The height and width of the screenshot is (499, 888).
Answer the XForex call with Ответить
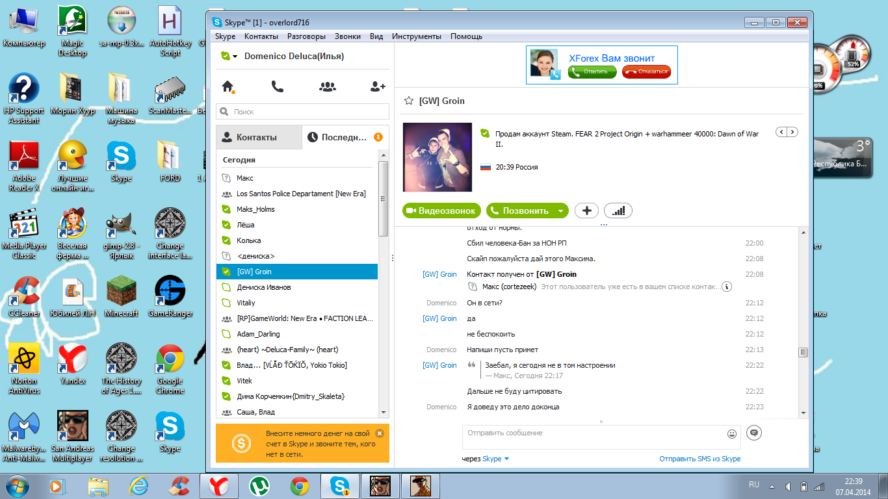(592, 71)
